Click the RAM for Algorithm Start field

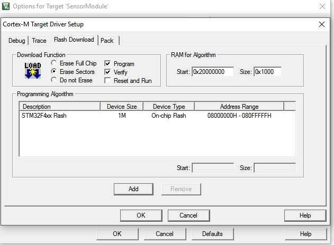[x=213, y=72]
